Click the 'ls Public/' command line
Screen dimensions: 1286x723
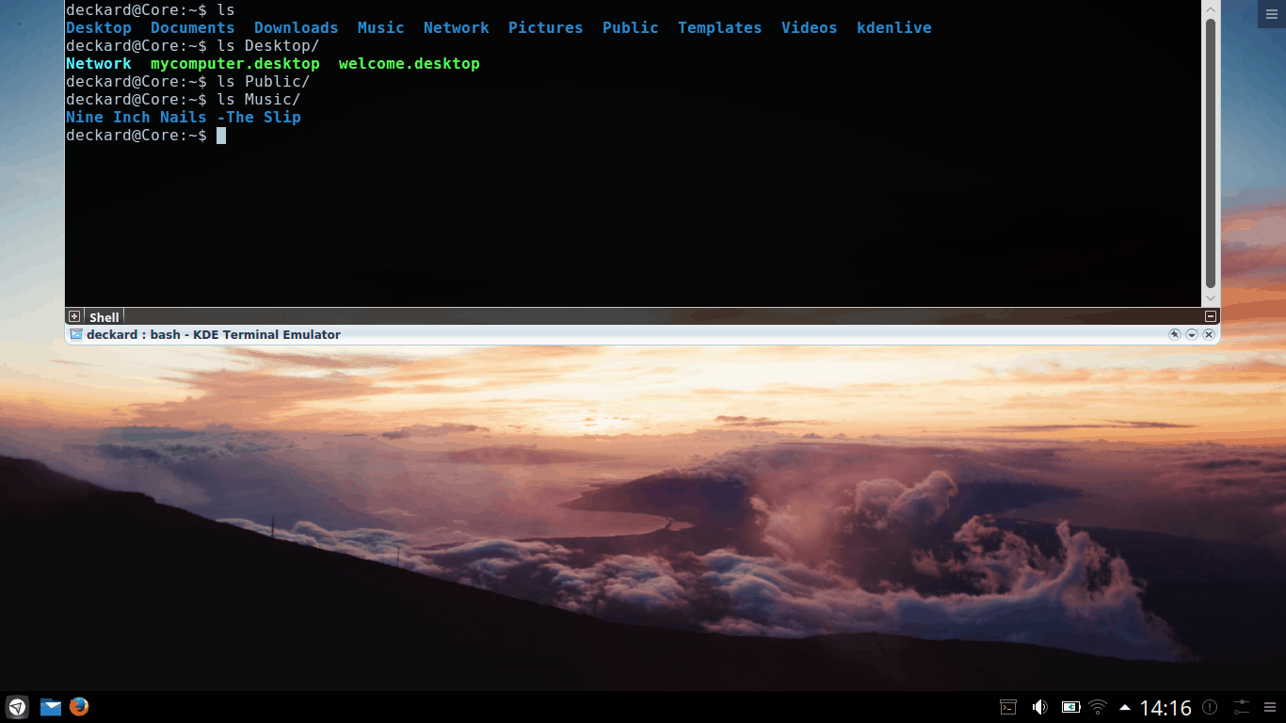pos(188,81)
